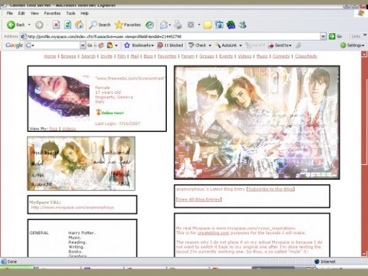
Task: Click the contact table image under profile
Action: point(81,164)
